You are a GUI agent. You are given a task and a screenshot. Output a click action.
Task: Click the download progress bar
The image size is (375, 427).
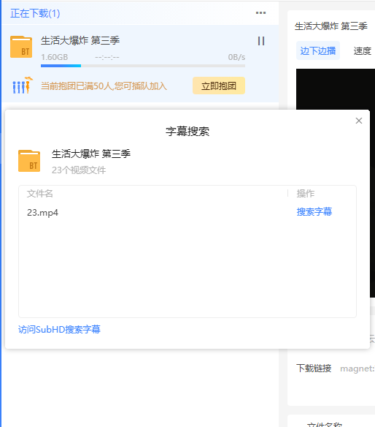click(143, 66)
